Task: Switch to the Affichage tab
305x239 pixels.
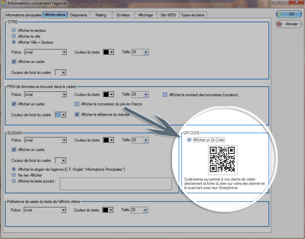Action: 145,15
